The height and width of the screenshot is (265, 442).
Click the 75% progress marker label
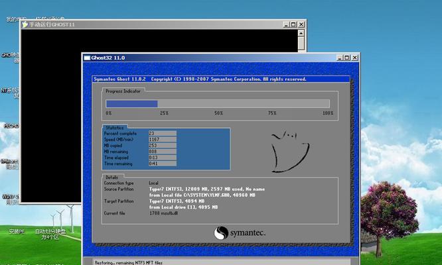272,113
